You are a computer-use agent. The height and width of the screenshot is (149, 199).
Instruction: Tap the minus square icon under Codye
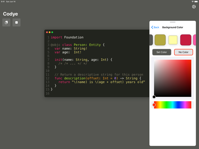pyautogui.click(x=17, y=22)
